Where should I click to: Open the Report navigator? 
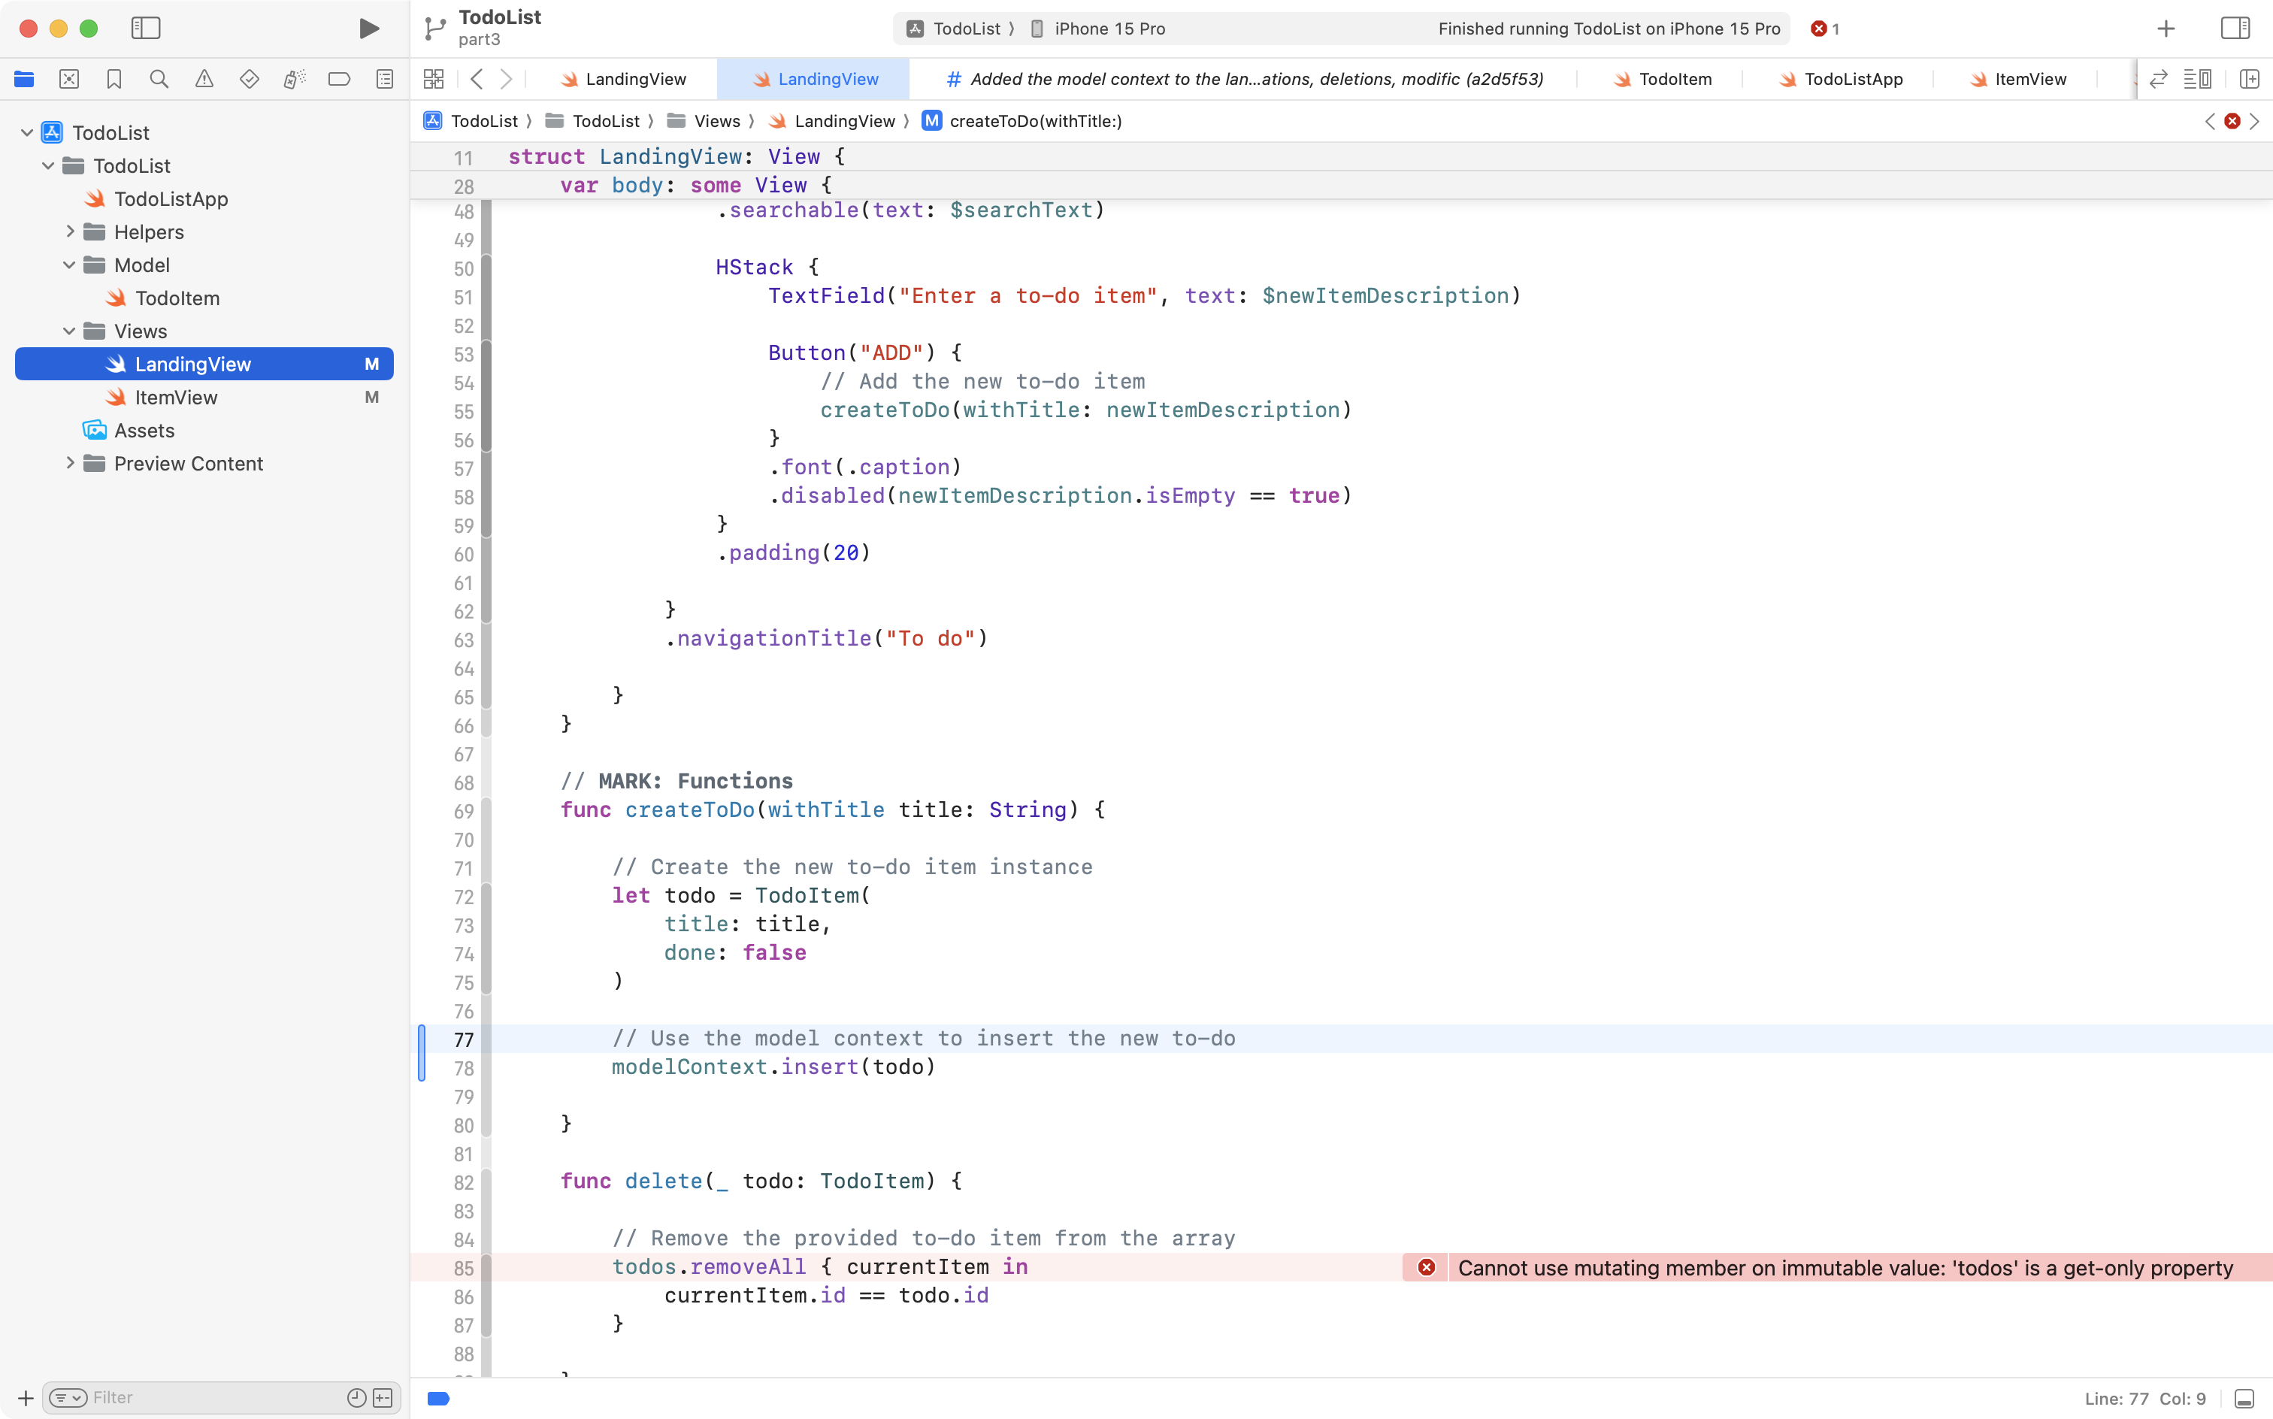[385, 79]
